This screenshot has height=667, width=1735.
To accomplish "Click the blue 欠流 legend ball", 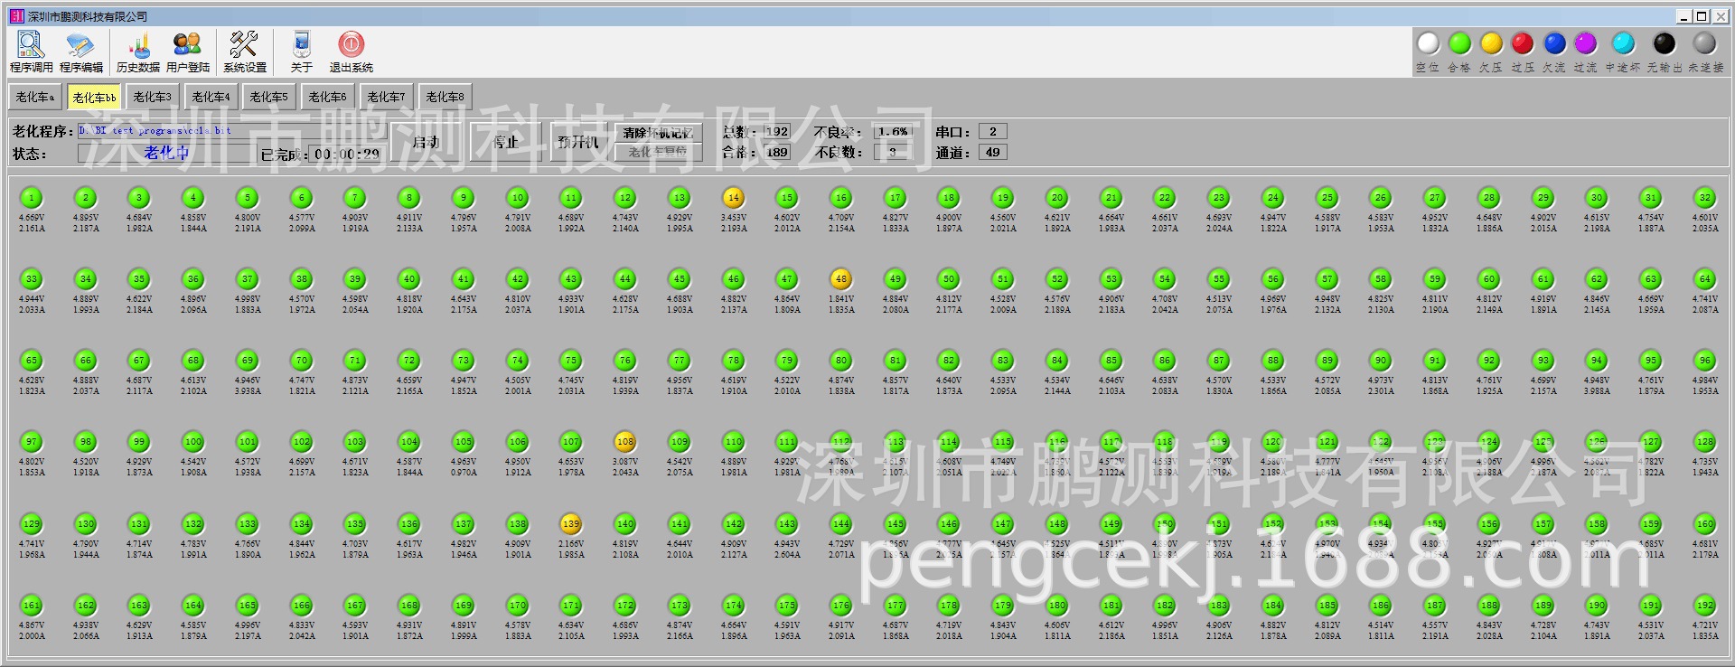I will [x=1554, y=43].
